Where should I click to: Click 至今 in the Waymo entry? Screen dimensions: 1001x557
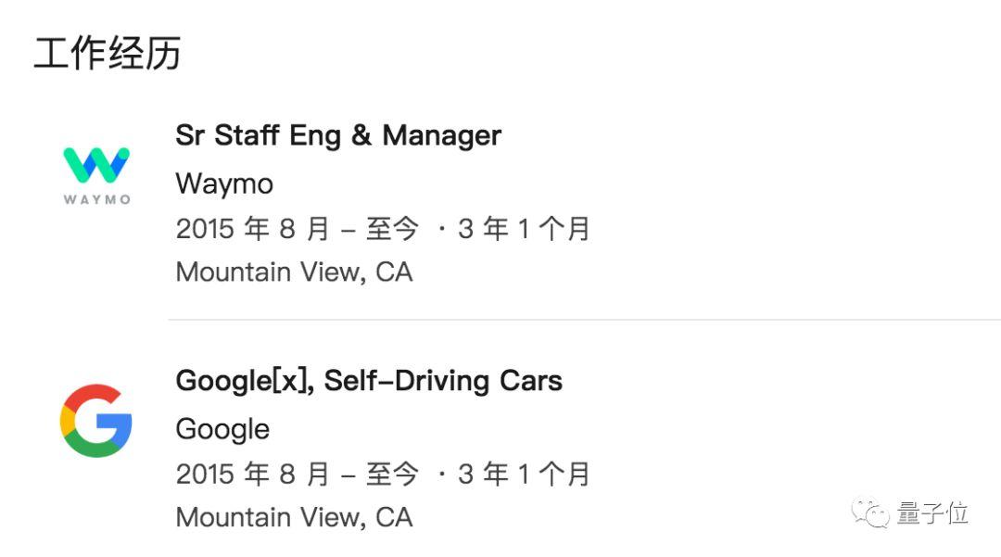pyautogui.click(x=392, y=228)
